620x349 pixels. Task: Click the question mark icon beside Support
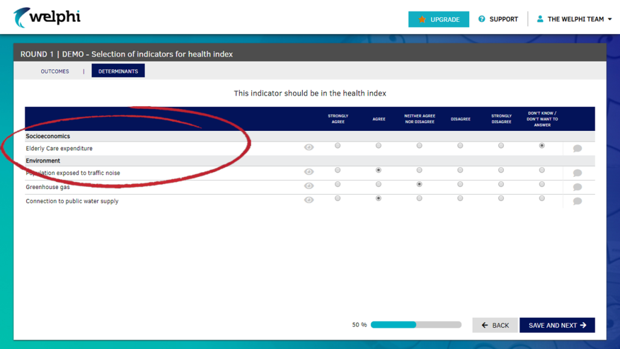(481, 19)
